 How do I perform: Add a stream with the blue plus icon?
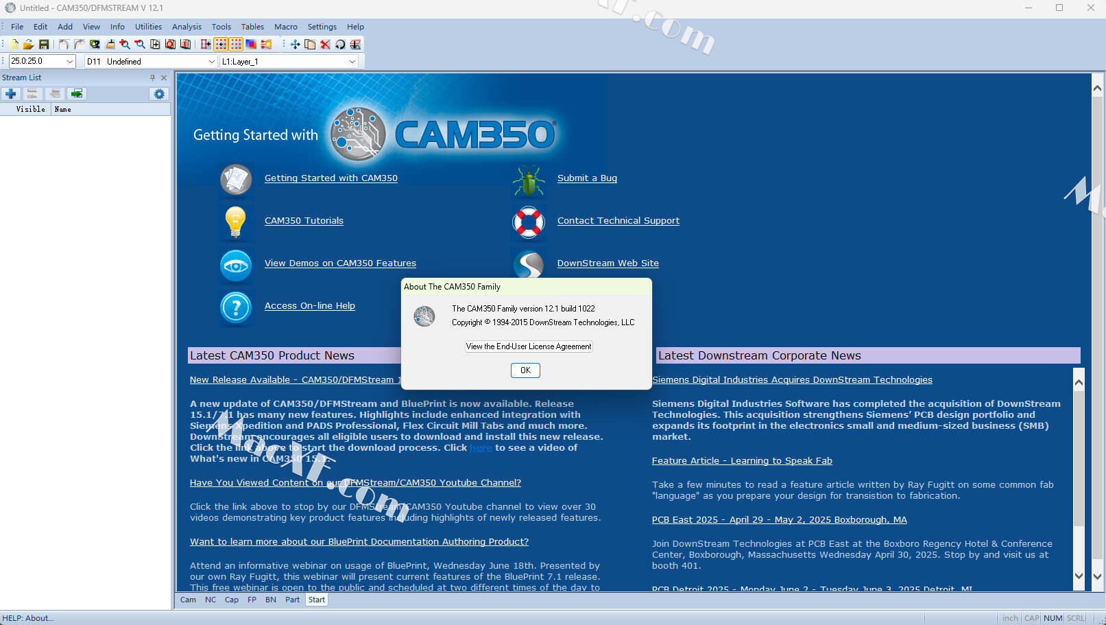click(x=11, y=93)
